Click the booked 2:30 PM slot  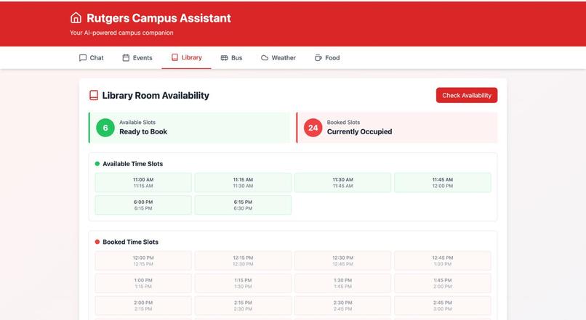(342, 305)
